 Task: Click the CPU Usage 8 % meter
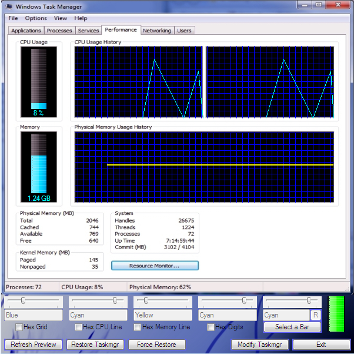[x=39, y=82]
